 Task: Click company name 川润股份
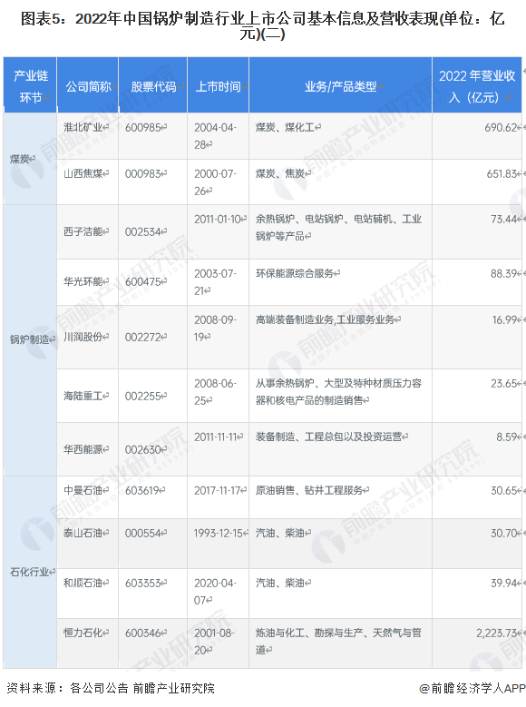pyautogui.click(x=83, y=337)
